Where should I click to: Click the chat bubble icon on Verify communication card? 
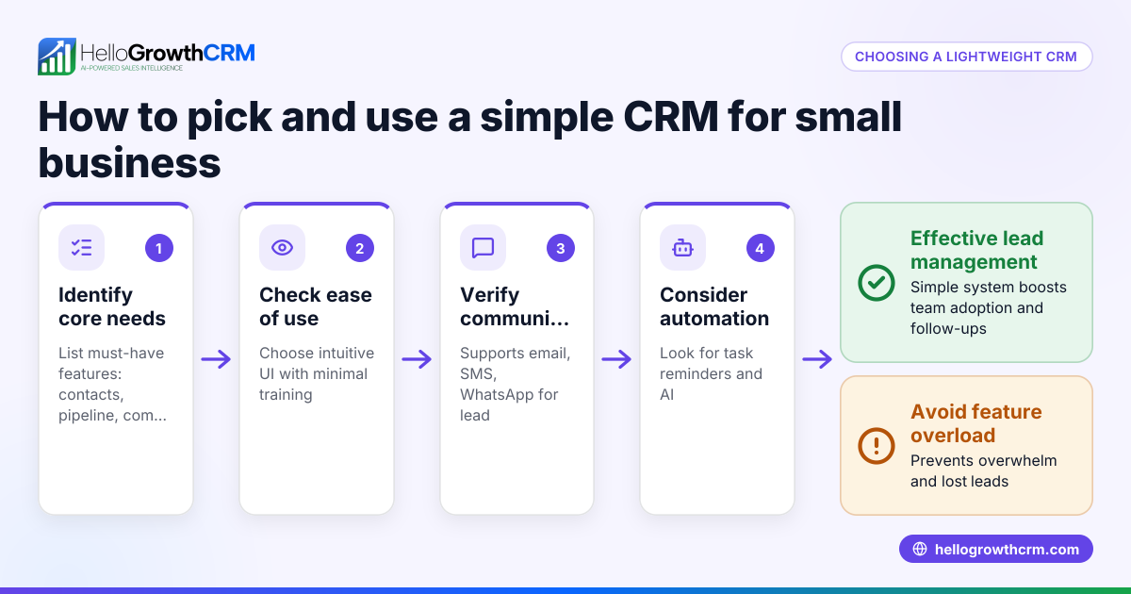(483, 248)
